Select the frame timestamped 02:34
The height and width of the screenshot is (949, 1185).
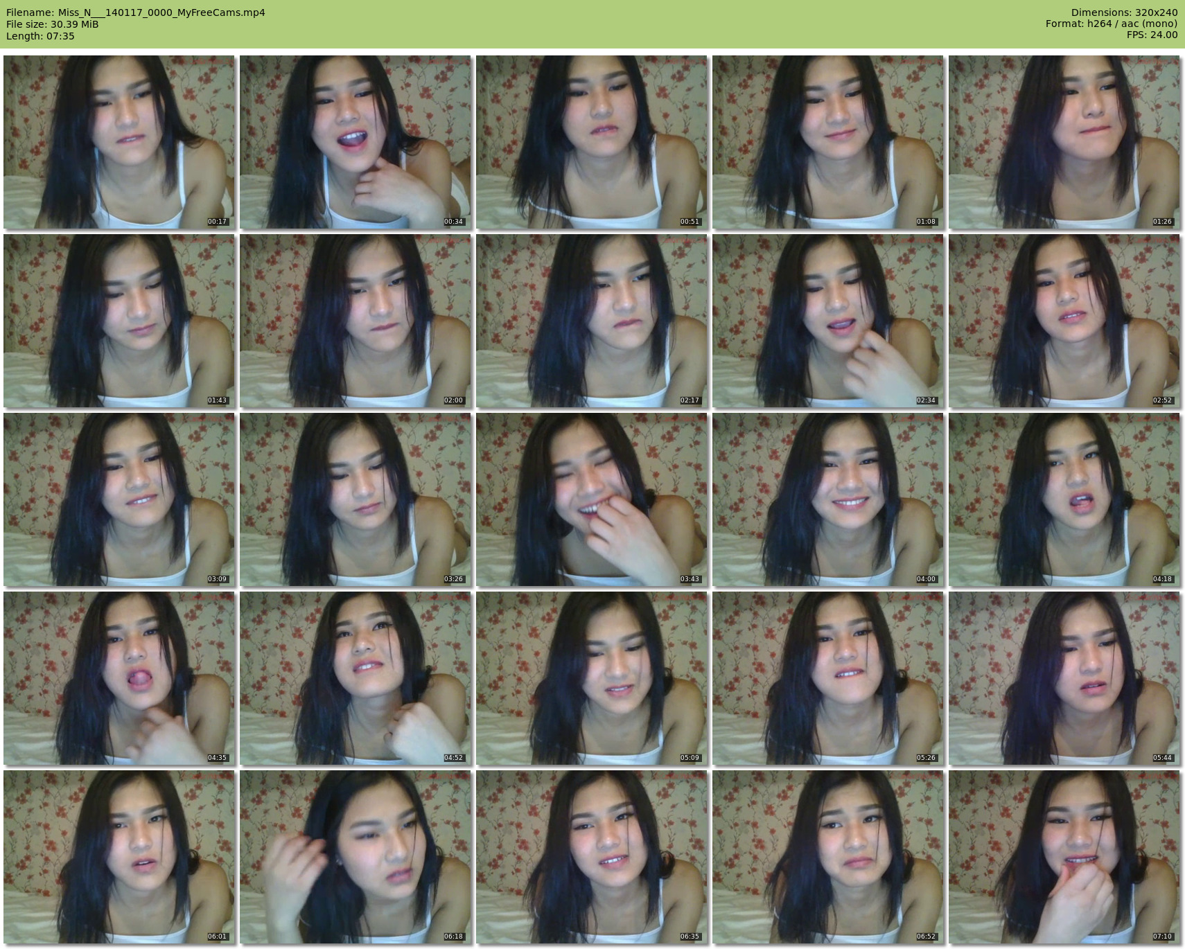click(827, 321)
